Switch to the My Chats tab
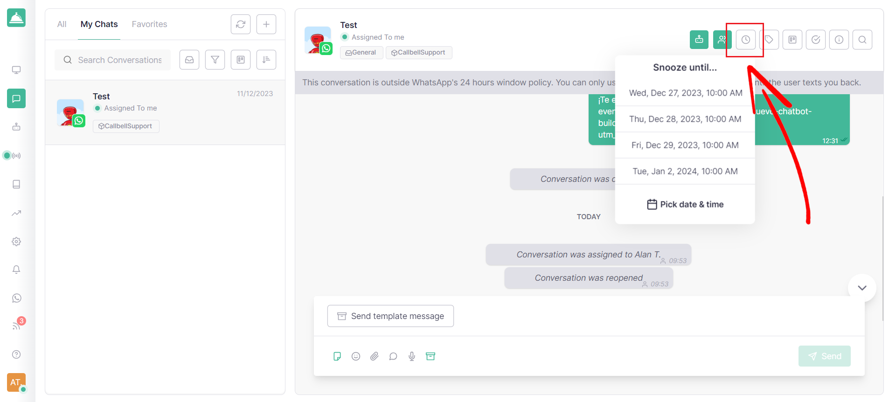This screenshot has height=402, width=889. tap(99, 24)
